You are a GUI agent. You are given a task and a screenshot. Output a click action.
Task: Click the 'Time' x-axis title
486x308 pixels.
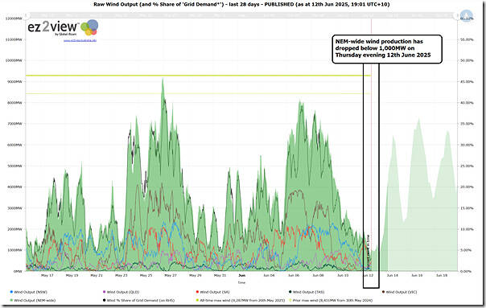tap(241, 282)
